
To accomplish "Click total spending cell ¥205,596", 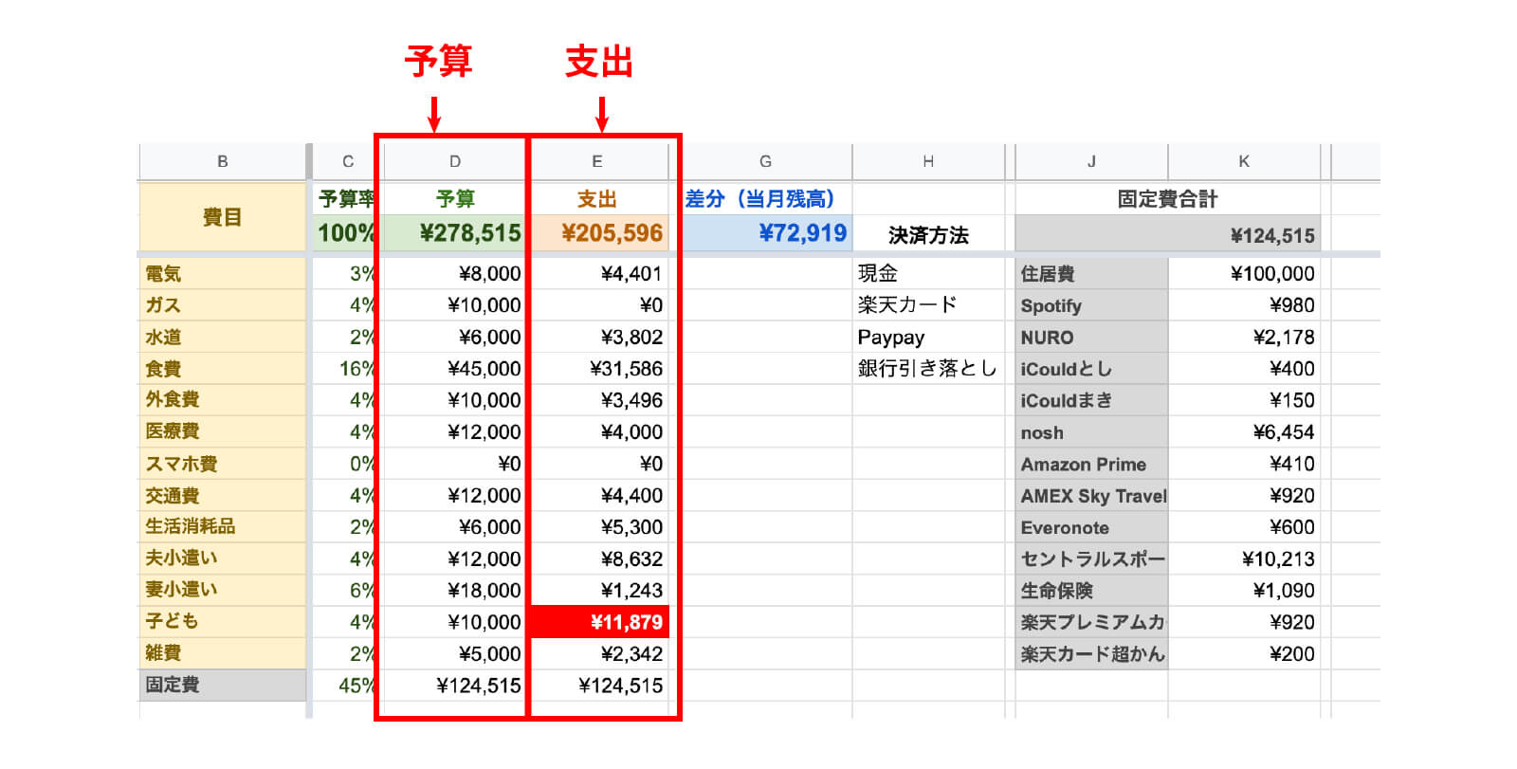I will tap(599, 233).
